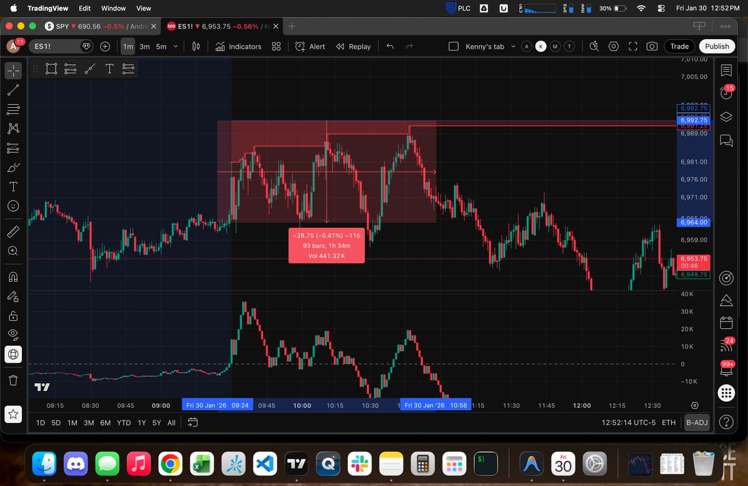748x486 pixels.
Task: Open the forecasting and measurement tools
Action: (x=13, y=148)
